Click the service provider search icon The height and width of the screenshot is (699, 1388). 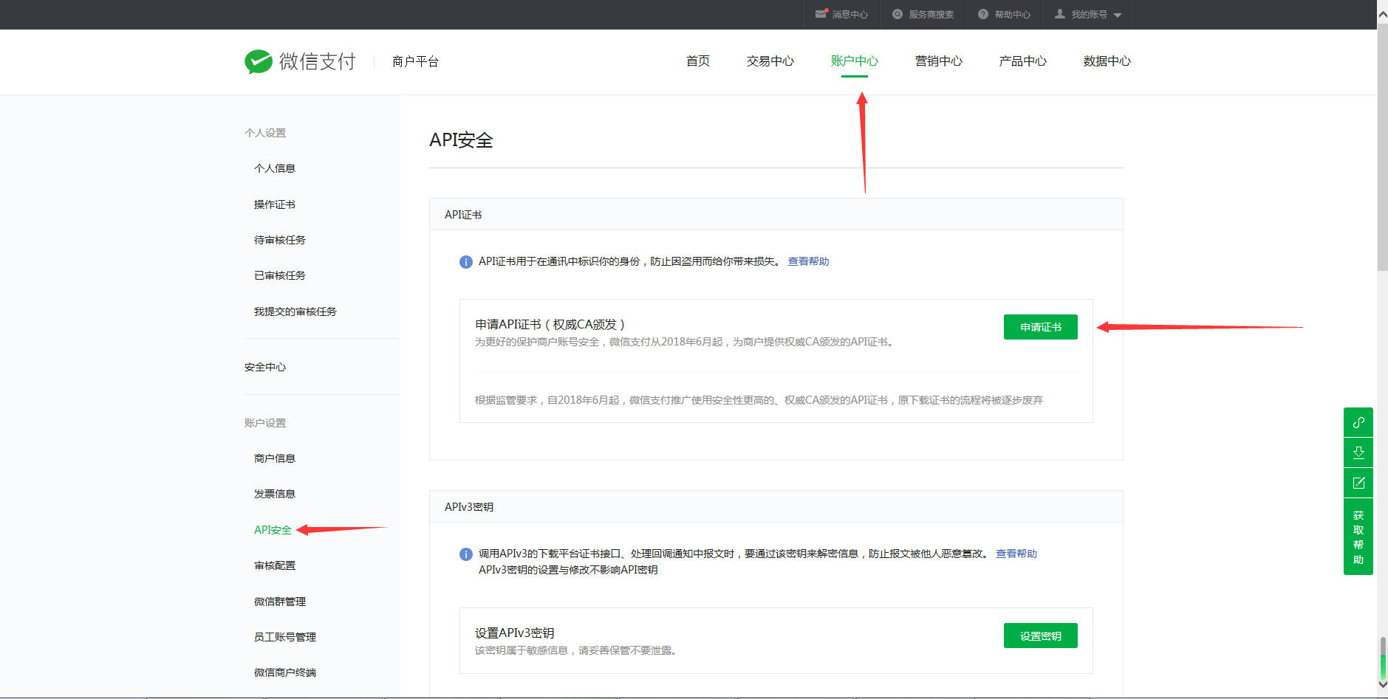(x=898, y=14)
